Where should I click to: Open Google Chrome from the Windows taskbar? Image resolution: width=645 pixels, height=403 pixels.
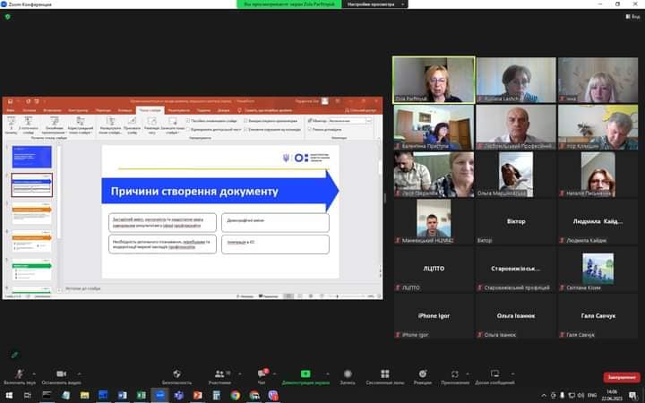[x=235, y=395]
